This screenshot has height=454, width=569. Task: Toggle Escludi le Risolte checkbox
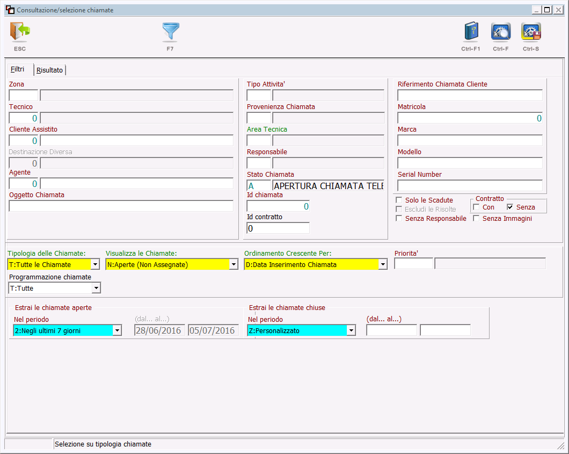click(x=399, y=209)
